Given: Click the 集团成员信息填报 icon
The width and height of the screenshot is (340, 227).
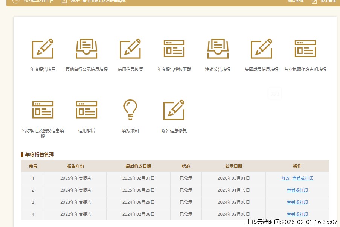Looking at the screenshot, I should click(261, 49).
